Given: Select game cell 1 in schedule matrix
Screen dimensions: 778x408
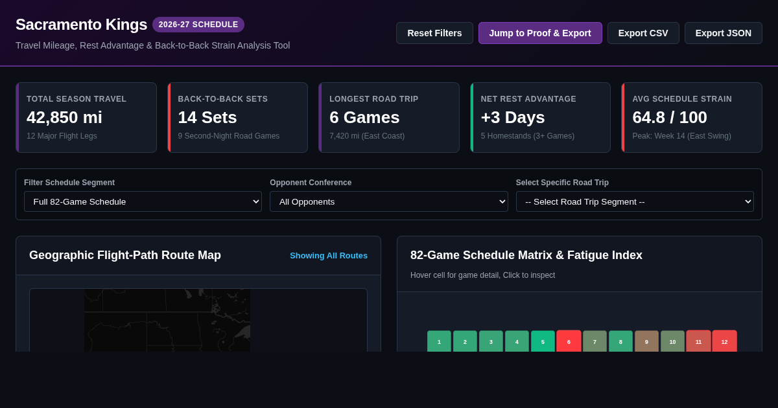Looking at the screenshot, I should click(x=439, y=341).
